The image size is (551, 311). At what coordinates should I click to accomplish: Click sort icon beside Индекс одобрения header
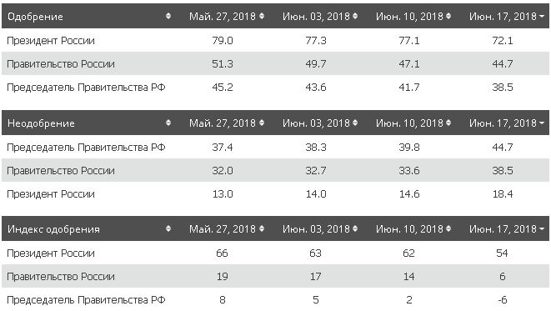pos(168,228)
